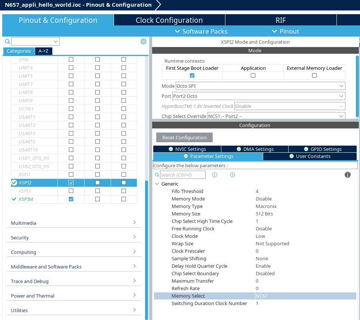
Task: Click the XSPI2 green check status icon
Action: coord(14,183)
